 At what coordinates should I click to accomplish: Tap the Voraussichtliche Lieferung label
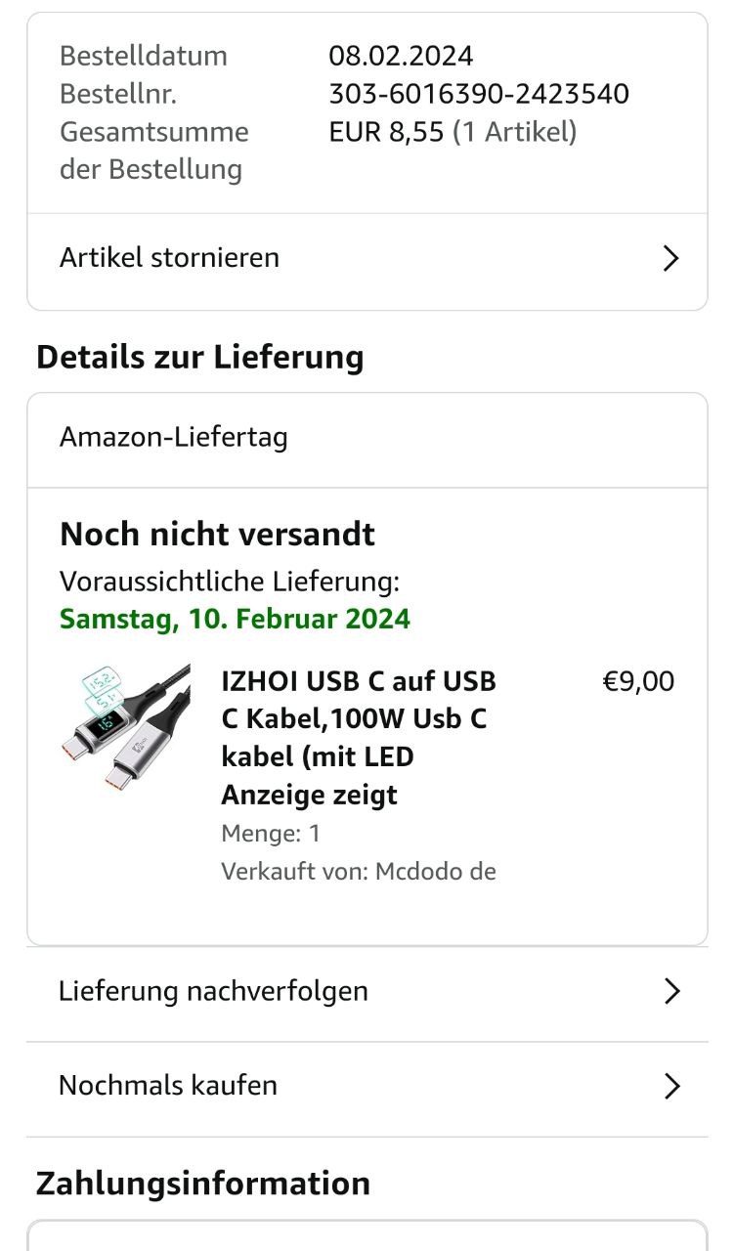coord(230,582)
